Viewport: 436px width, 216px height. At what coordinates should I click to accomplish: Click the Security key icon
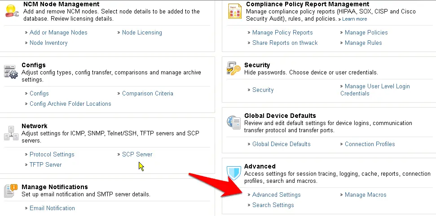(x=233, y=69)
